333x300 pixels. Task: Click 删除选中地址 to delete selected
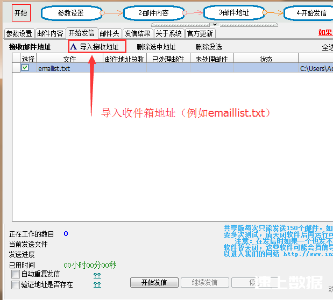[156, 47]
